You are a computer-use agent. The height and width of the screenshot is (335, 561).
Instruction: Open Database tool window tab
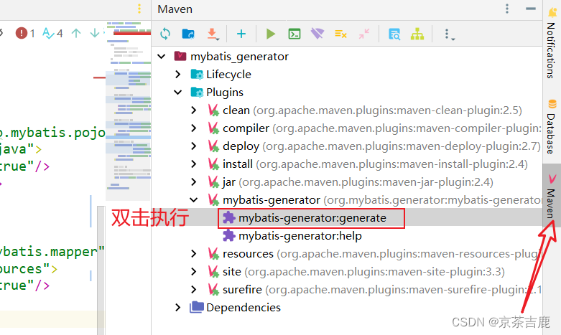click(552, 127)
